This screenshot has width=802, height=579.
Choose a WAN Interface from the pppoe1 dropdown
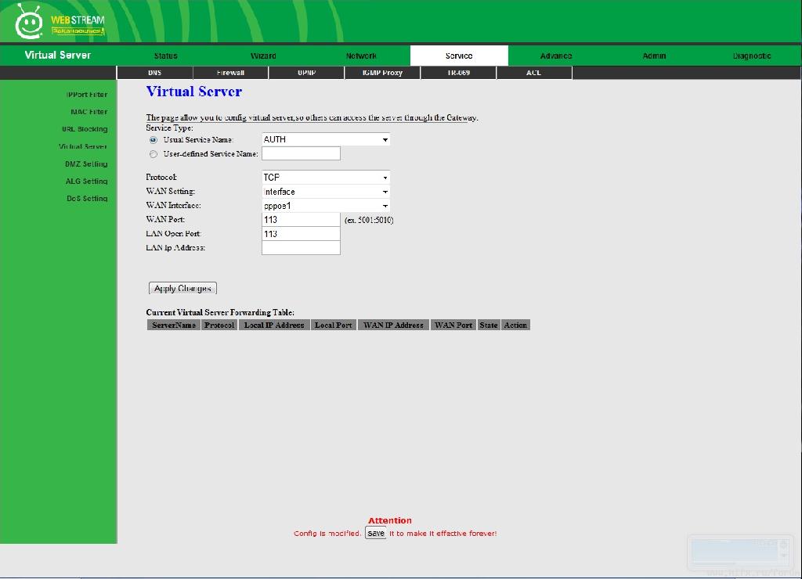pos(325,206)
